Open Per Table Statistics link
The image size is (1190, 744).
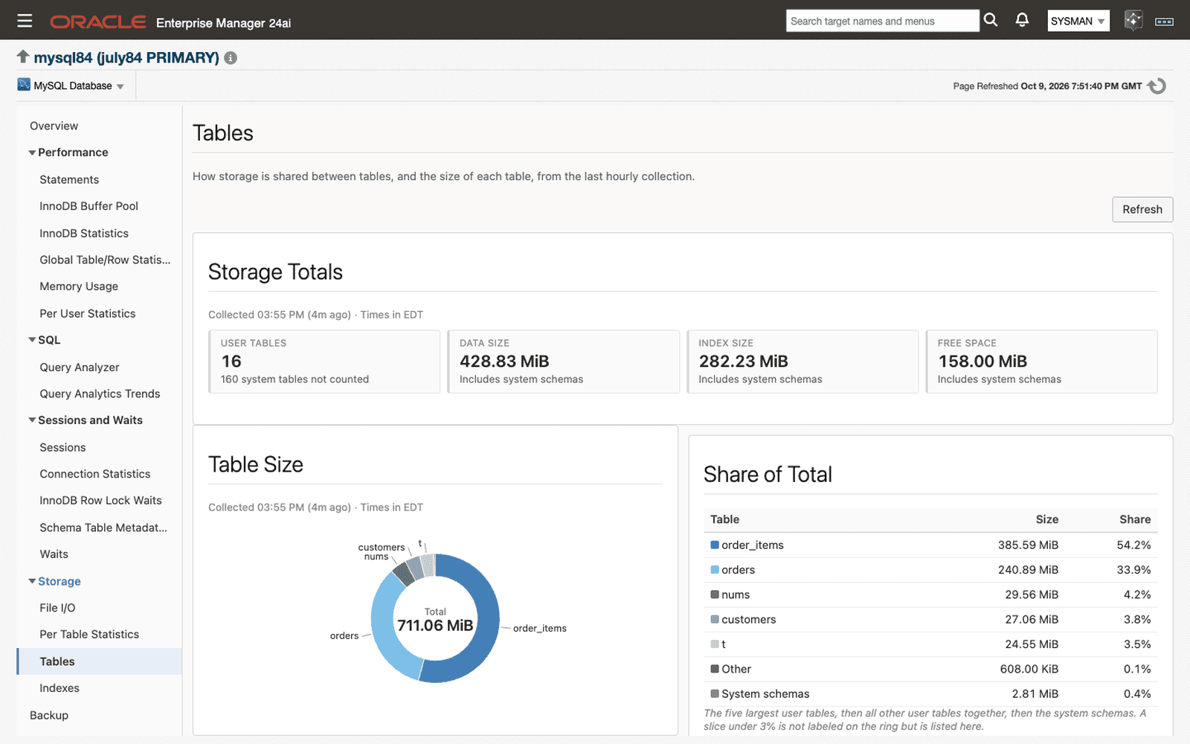(x=89, y=635)
